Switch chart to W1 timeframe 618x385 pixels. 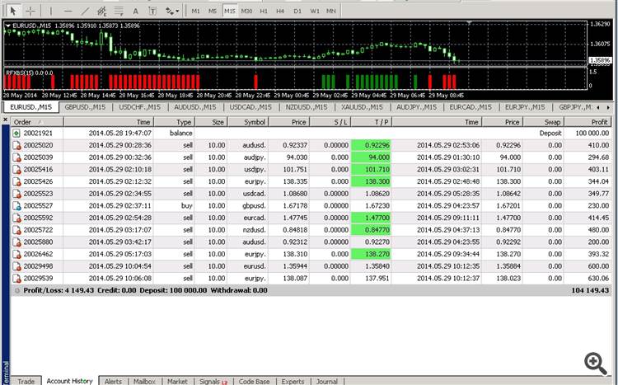(x=315, y=11)
